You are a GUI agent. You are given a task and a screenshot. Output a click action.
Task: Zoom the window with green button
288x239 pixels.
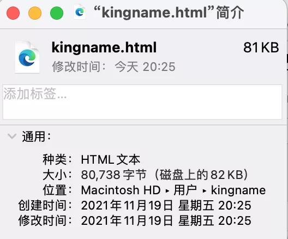[x=57, y=13]
